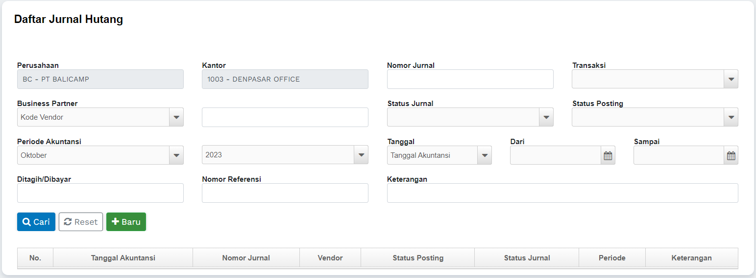Expand the Transaksi dropdown
This screenshot has height=278, width=756.
(731, 79)
